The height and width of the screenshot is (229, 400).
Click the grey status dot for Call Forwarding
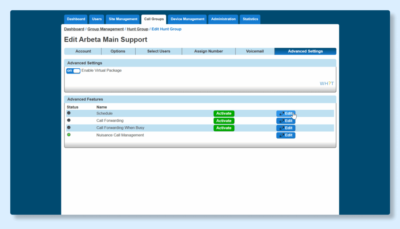pyautogui.click(x=69, y=120)
